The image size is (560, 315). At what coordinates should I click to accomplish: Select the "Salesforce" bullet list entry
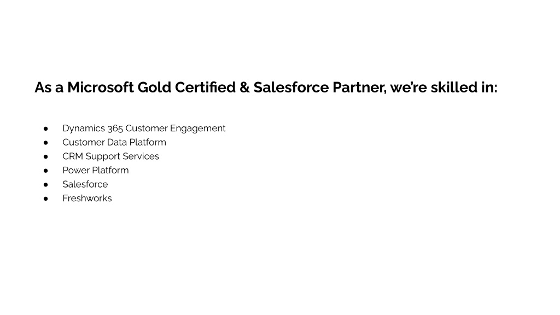point(85,184)
